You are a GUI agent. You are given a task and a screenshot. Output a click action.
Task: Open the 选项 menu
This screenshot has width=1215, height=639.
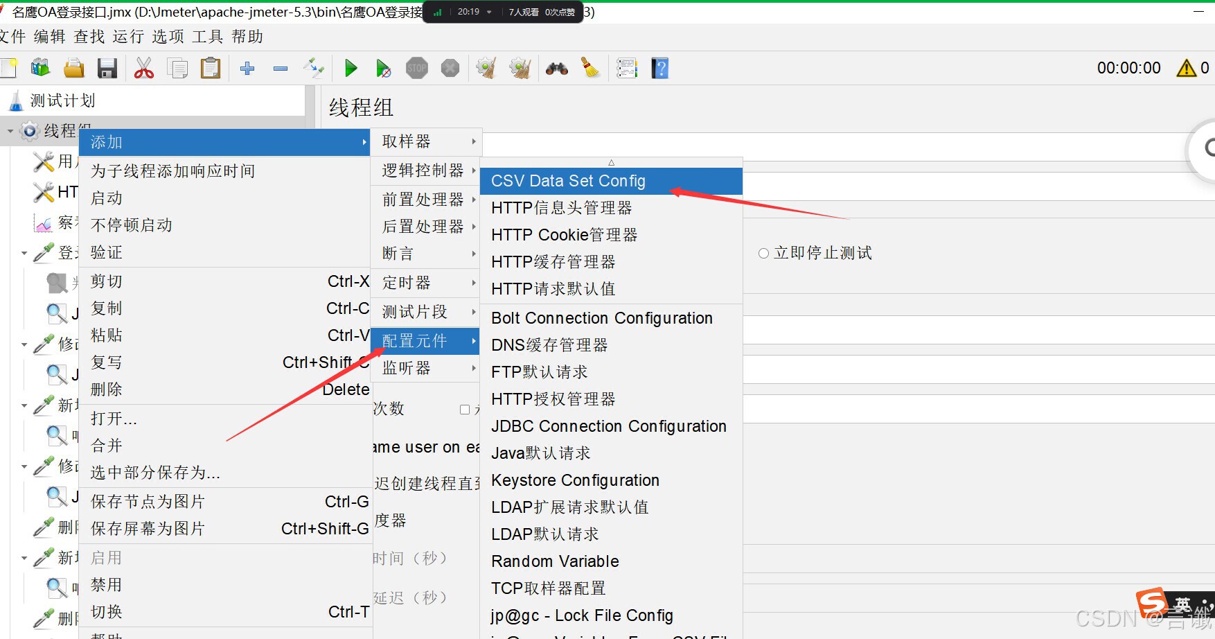point(168,37)
